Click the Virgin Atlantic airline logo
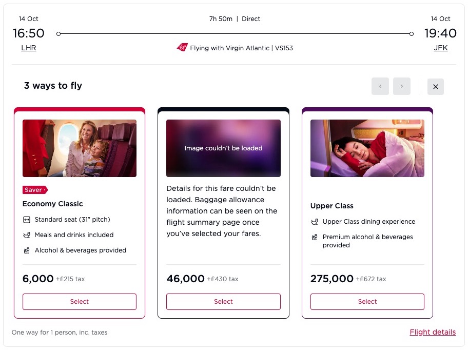 tap(182, 48)
